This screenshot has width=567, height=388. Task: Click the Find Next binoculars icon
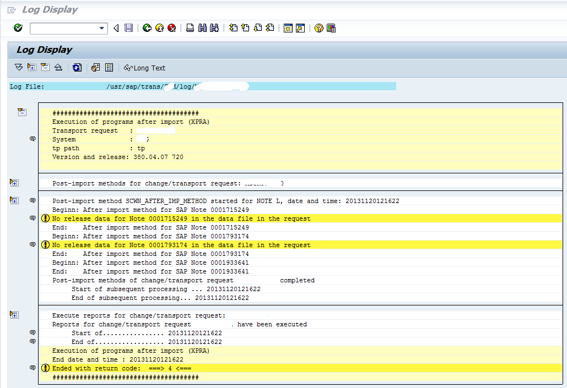[x=214, y=28]
